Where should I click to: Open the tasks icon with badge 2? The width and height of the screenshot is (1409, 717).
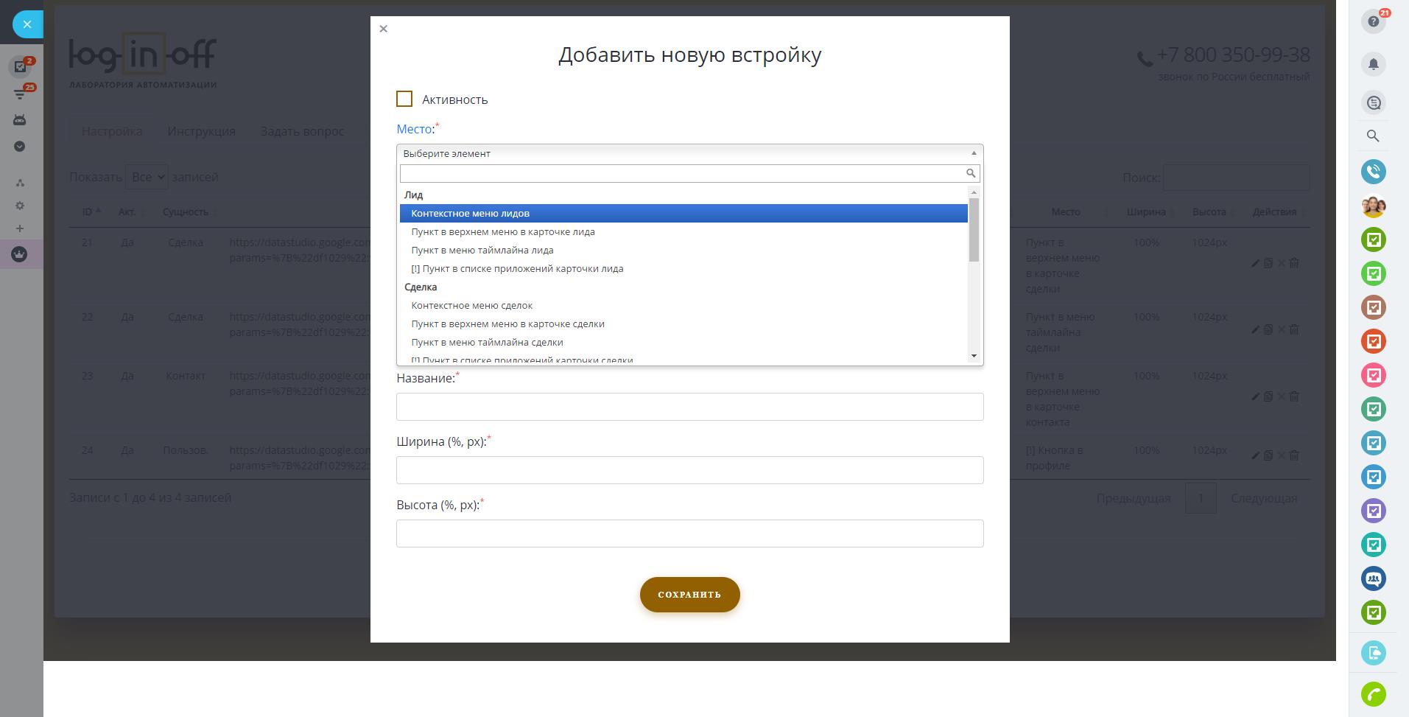tap(21, 66)
